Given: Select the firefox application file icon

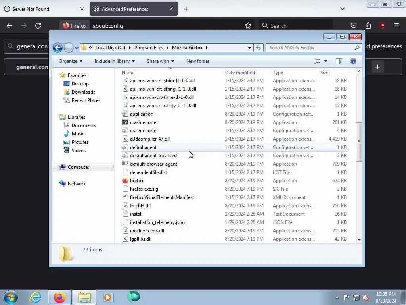Looking at the screenshot, I should point(125,181).
